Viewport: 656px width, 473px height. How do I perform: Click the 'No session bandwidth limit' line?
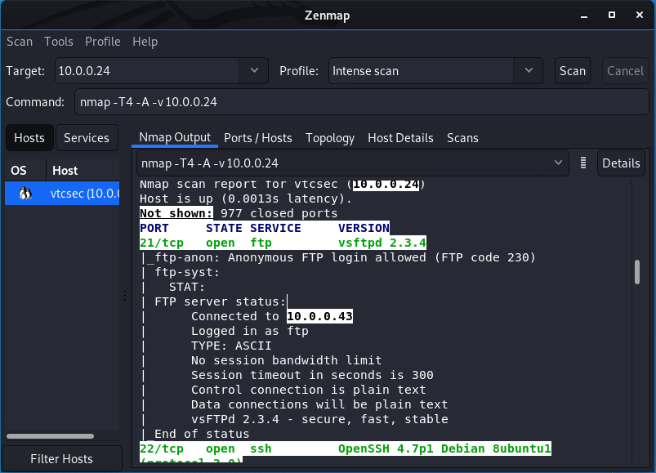(287, 360)
